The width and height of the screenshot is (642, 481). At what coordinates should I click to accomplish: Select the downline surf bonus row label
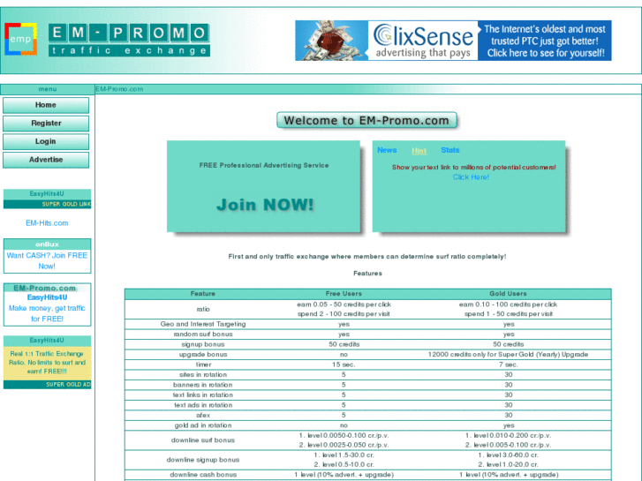pos(203,440)
